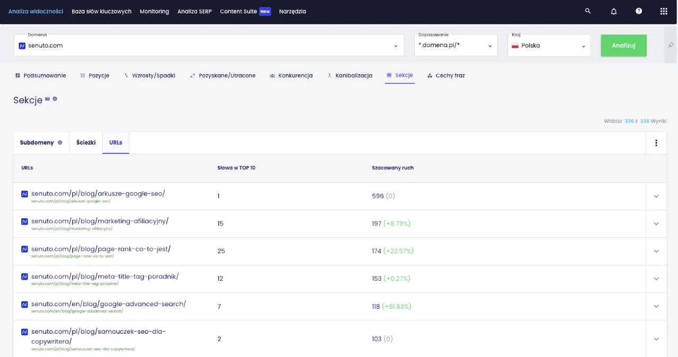Viewport: 678px width, 357px height.
Task: Select Content Suite in top menu
Action: (x=238, y=11)
